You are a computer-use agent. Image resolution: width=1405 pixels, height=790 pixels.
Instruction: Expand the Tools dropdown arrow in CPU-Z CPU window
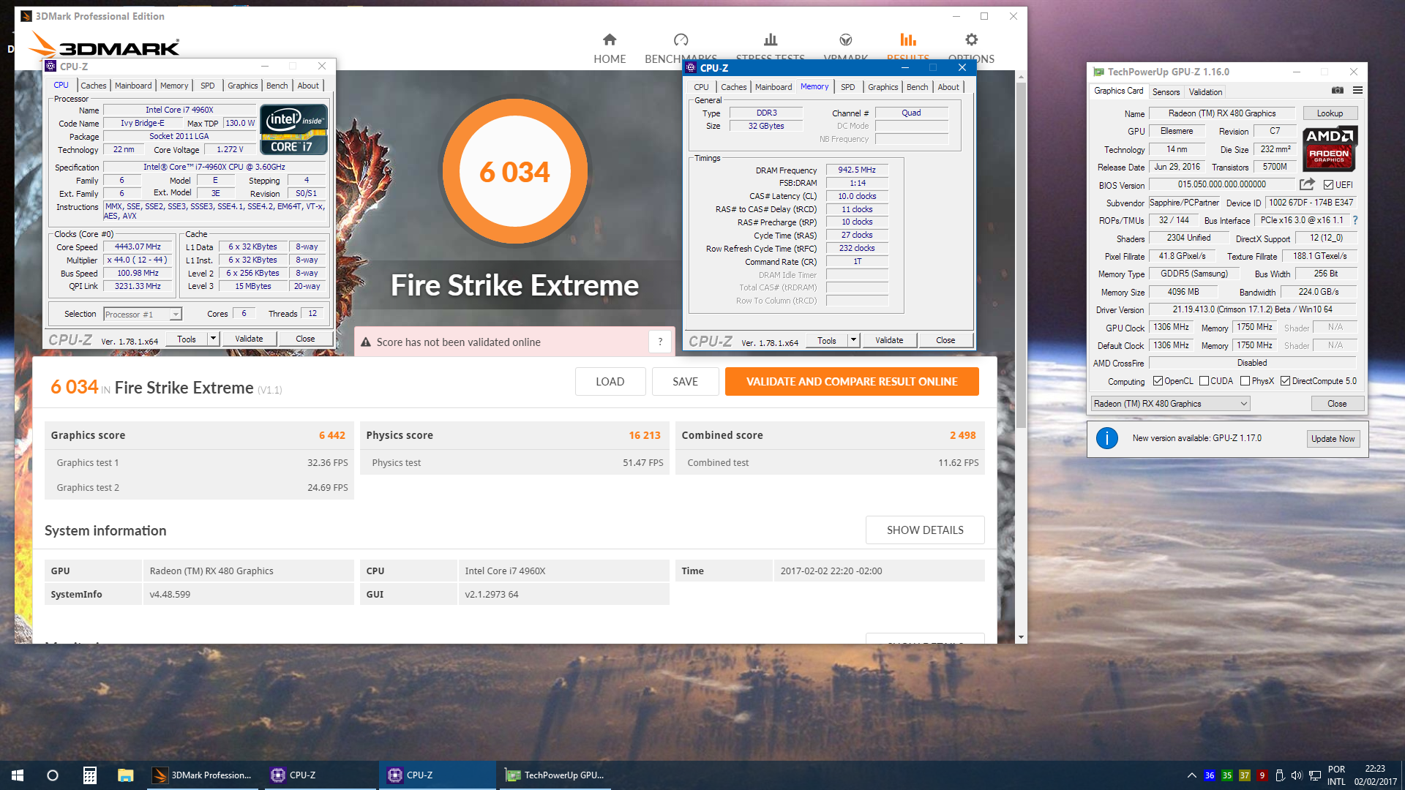(213, 339)
